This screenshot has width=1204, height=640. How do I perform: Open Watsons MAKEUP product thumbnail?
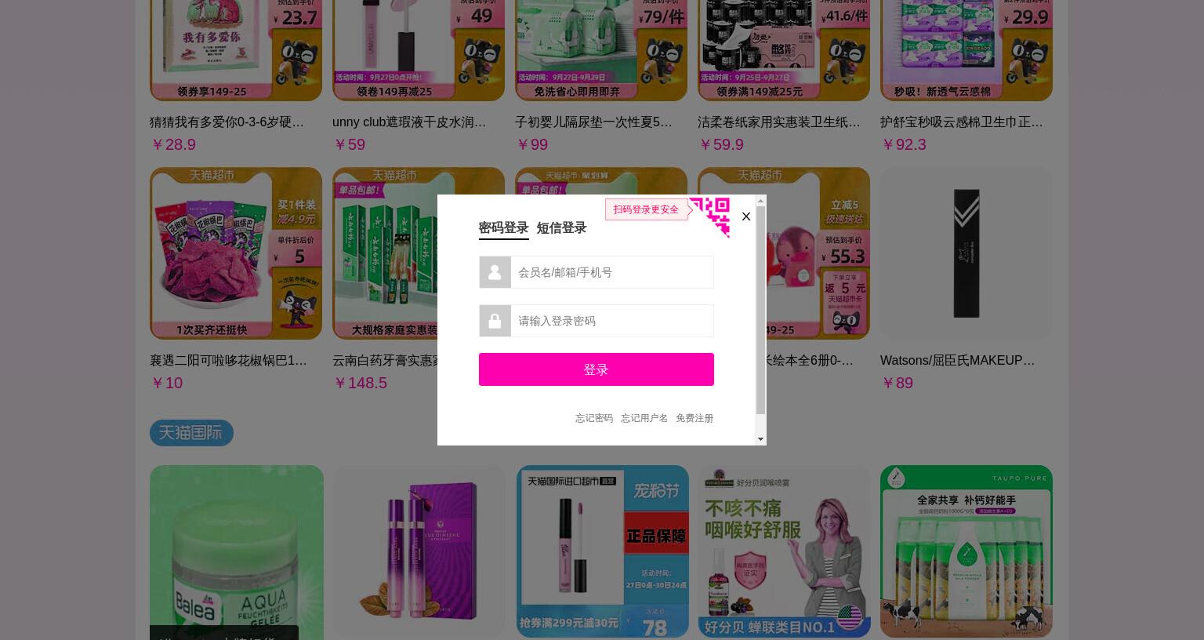point(966,253)
